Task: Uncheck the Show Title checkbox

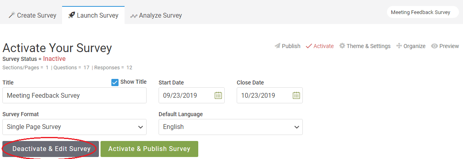Action: tap(115, 83)
